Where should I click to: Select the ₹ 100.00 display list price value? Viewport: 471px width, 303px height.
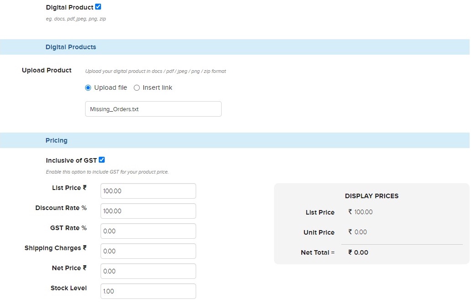[x=360, y=212]
